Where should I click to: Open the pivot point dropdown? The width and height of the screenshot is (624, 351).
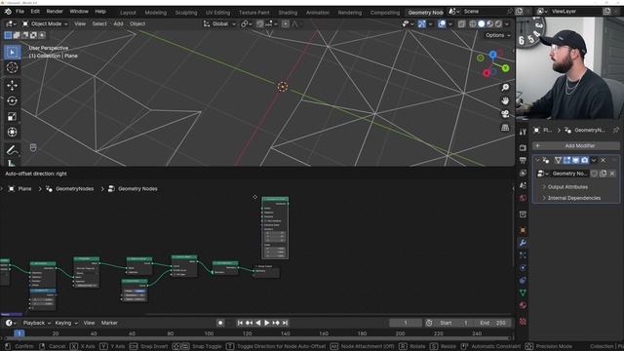(x=247, y=23)
